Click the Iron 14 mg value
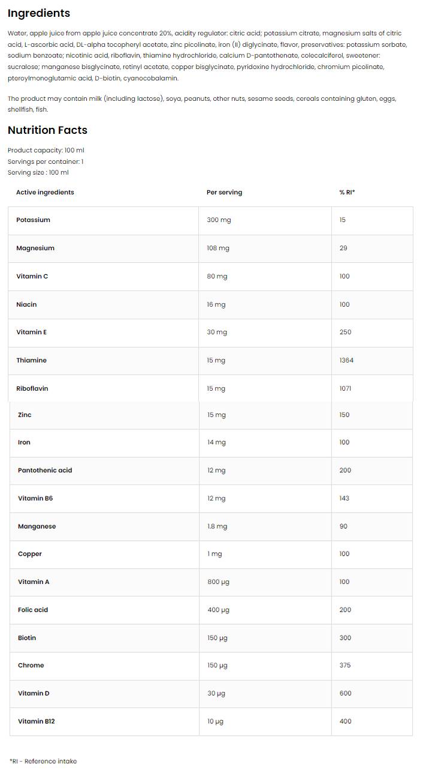This screenshot has width=423, height=773. [x=216, y=443]
